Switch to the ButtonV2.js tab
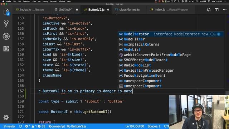Screen dimensions: 229x129 [96, 10]
